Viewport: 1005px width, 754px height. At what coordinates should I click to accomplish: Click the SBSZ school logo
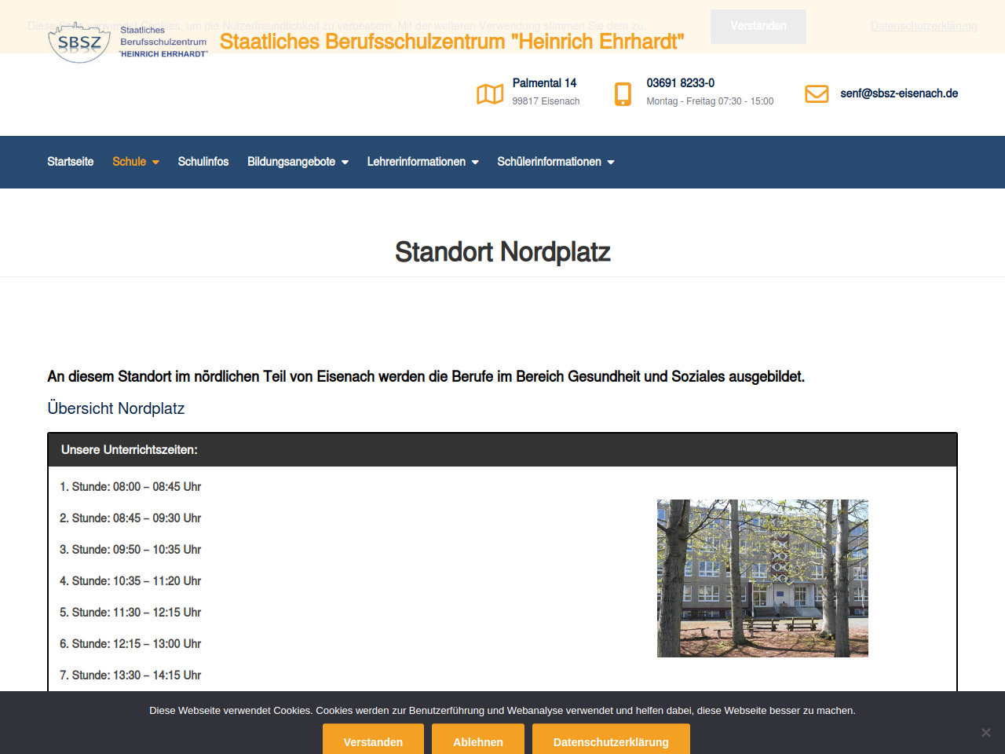coord(128,42)
